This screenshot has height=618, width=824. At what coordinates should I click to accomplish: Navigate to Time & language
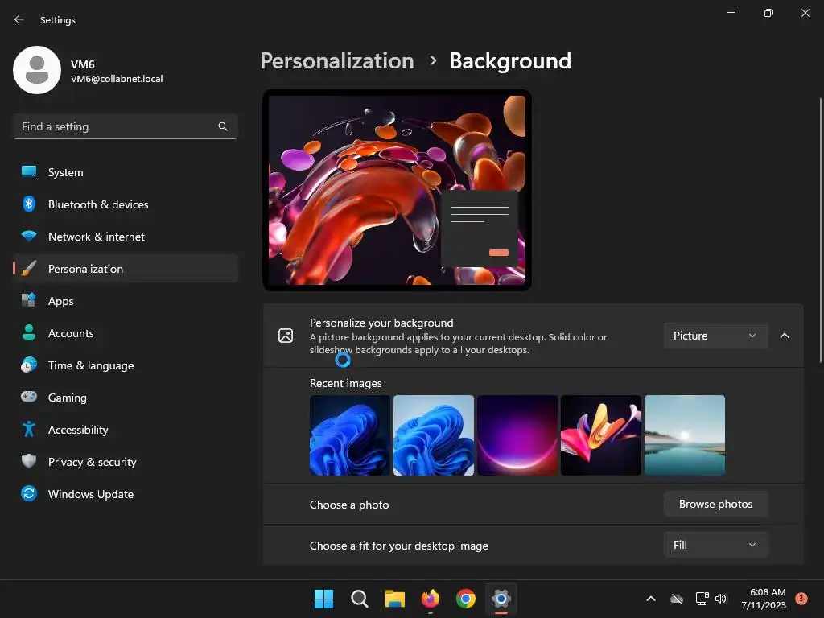(x=126, y=365)
